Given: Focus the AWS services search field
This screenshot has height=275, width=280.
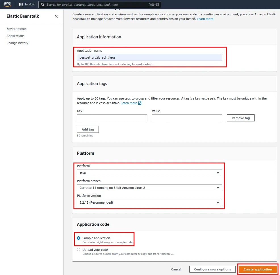Looking at the screenshot, I should [x=99, y=5].
